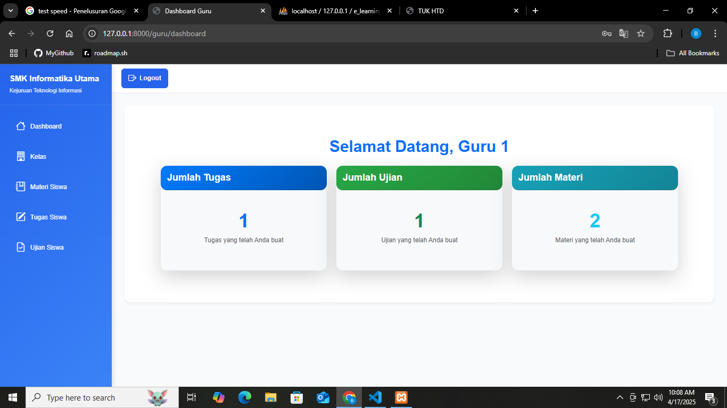The height and width of the screenshot is (408, 727).
Task: Bookmark this page with the star icon
Action: (641, 33)
